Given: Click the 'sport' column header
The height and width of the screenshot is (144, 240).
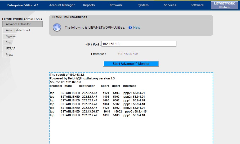Looking at the screenshot, I should 105,86.
